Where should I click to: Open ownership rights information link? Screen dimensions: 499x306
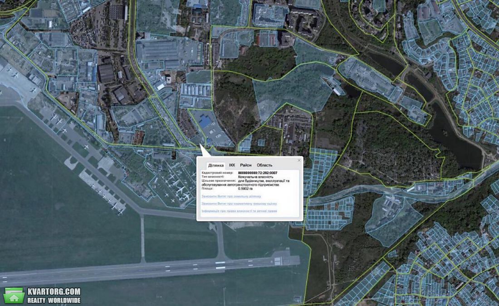click(x=239, y=211)
